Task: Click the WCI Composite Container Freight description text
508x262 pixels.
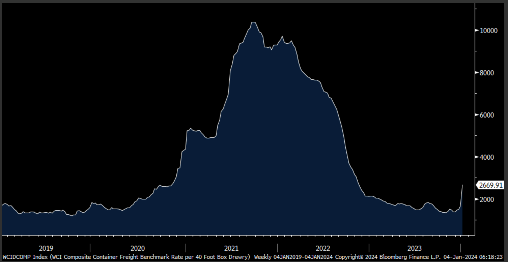Action: [x=150, y=257]
